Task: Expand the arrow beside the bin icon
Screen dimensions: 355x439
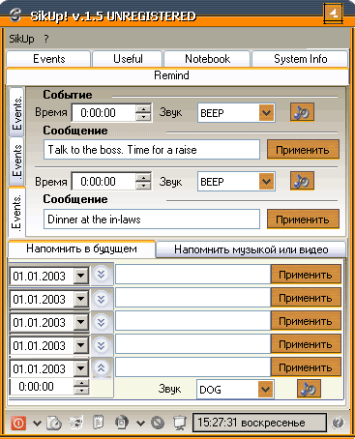Action: (140, 423)
